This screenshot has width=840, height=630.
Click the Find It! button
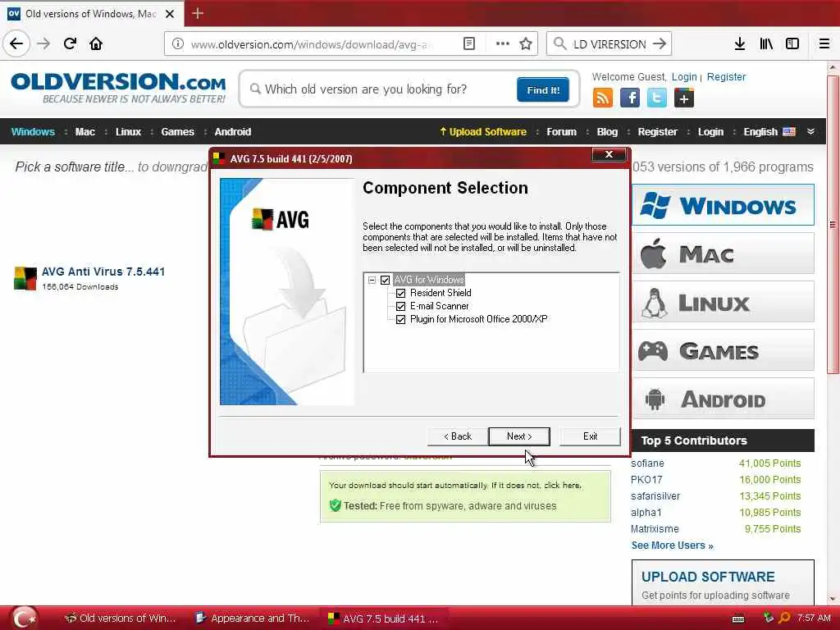(x=543, y=89)
